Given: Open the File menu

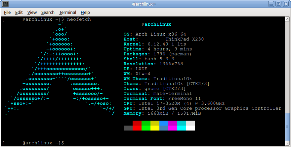Looking at the screenshot, I should point(7,13).
